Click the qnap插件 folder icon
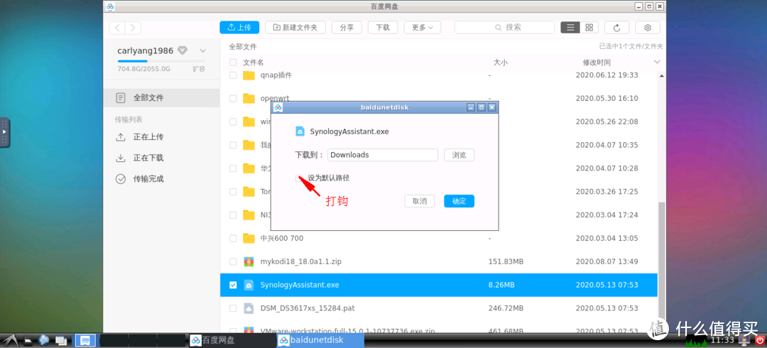The image size is (767, 348). pos(249,75)
